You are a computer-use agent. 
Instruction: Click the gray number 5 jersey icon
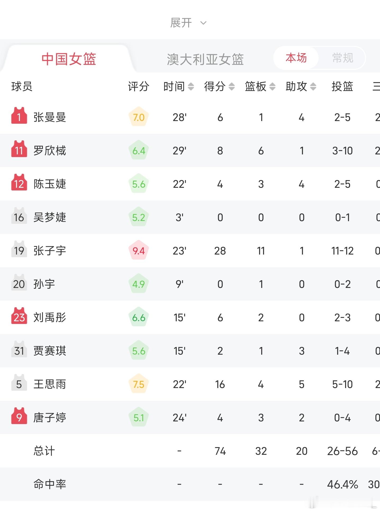tap(19, 382)
